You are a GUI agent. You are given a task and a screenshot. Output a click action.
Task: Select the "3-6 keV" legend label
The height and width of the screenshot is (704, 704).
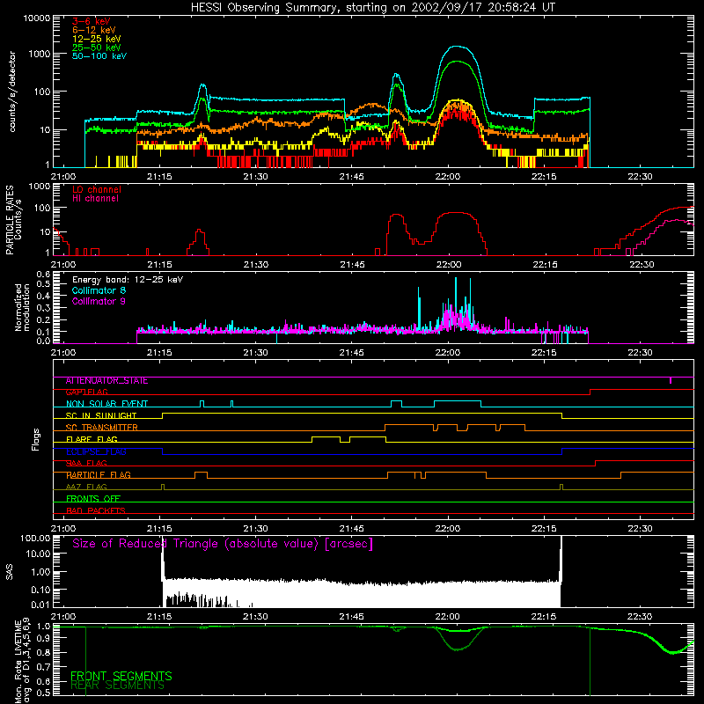coord(92,21)
